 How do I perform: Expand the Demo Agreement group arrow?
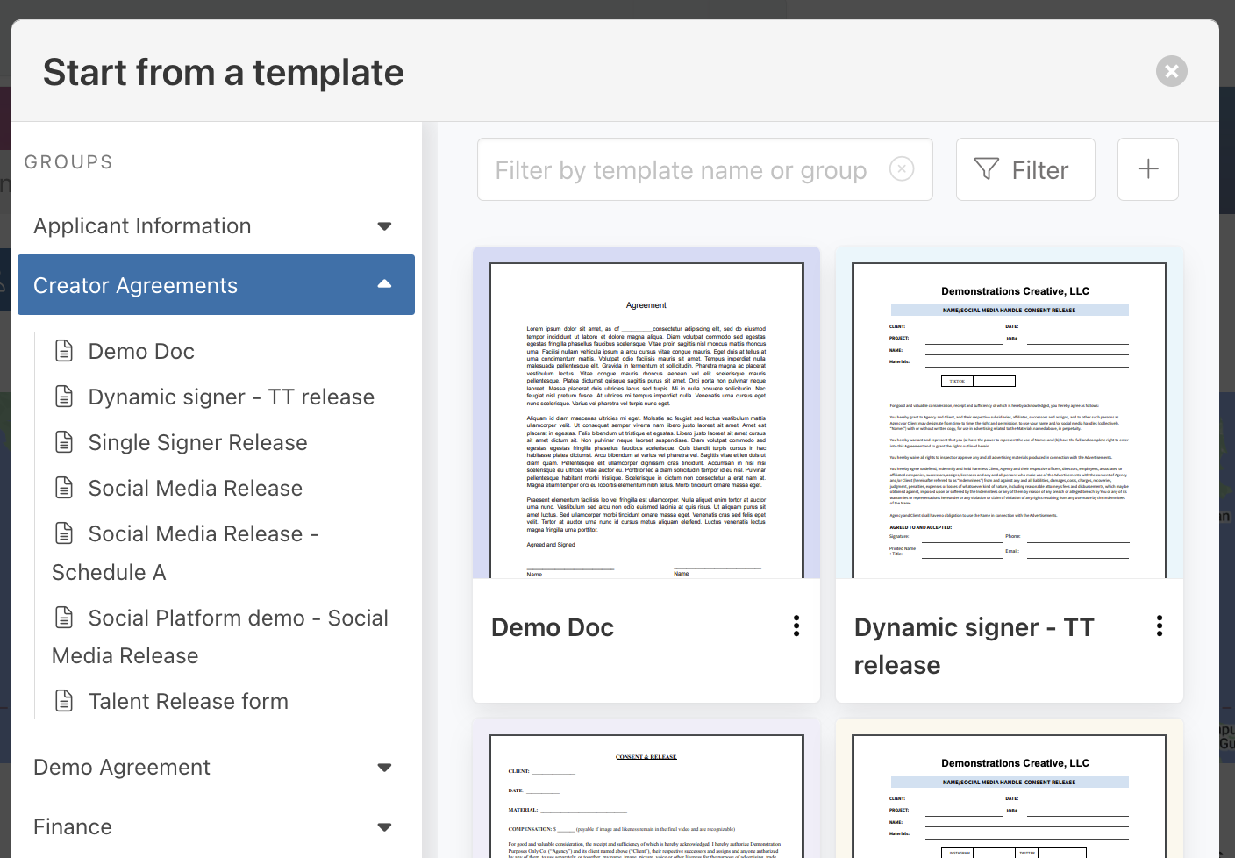384,768
